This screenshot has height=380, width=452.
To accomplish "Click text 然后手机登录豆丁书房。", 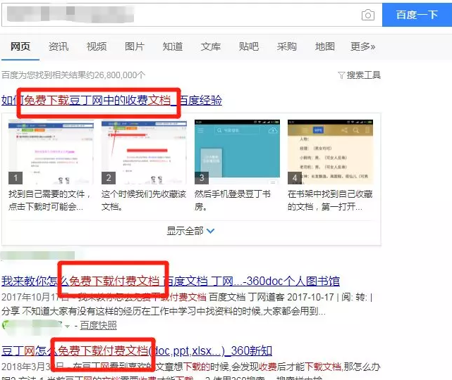I will click(x=232, y=201).
